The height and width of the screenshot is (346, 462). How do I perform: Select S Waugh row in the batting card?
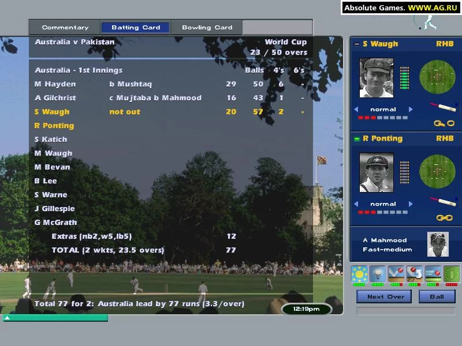click(x=169, y=112)
